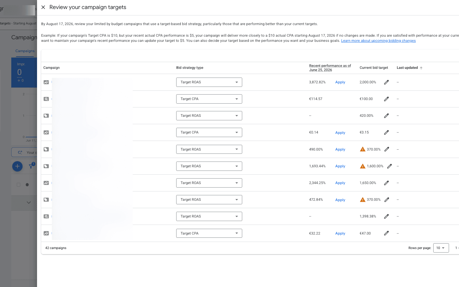Apply recent performance 490.00%
Viewport: 459px width, 287px height.
click(340, 149)
